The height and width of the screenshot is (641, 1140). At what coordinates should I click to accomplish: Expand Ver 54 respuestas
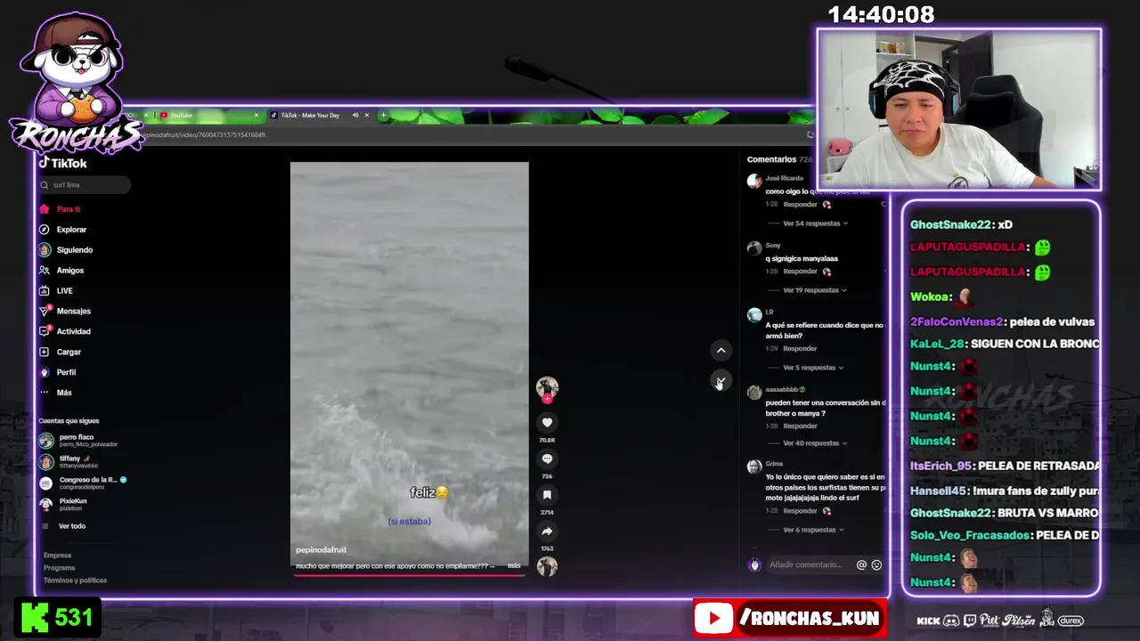pos(815,223)
